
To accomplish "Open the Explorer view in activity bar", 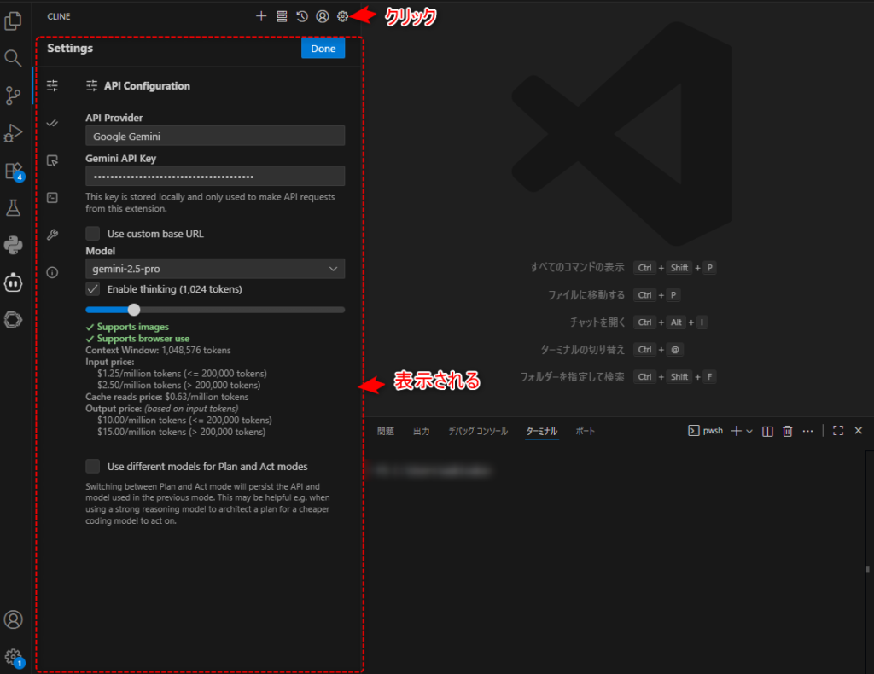I will click(x=13, y=20).
